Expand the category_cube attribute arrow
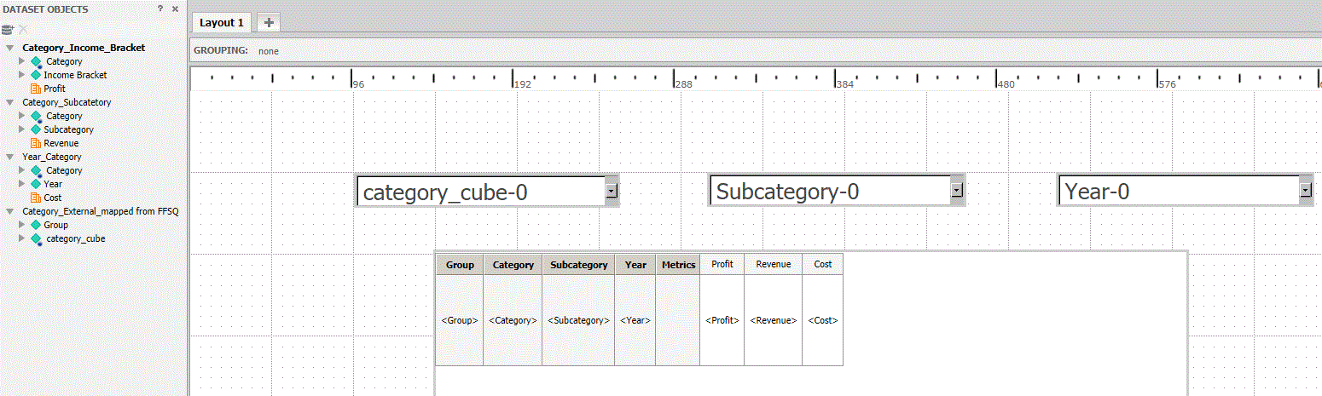1322x396 pixels. (23, 238)
